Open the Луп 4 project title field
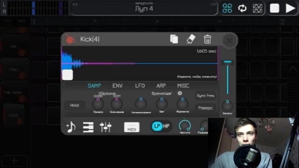 pos(144,8)
